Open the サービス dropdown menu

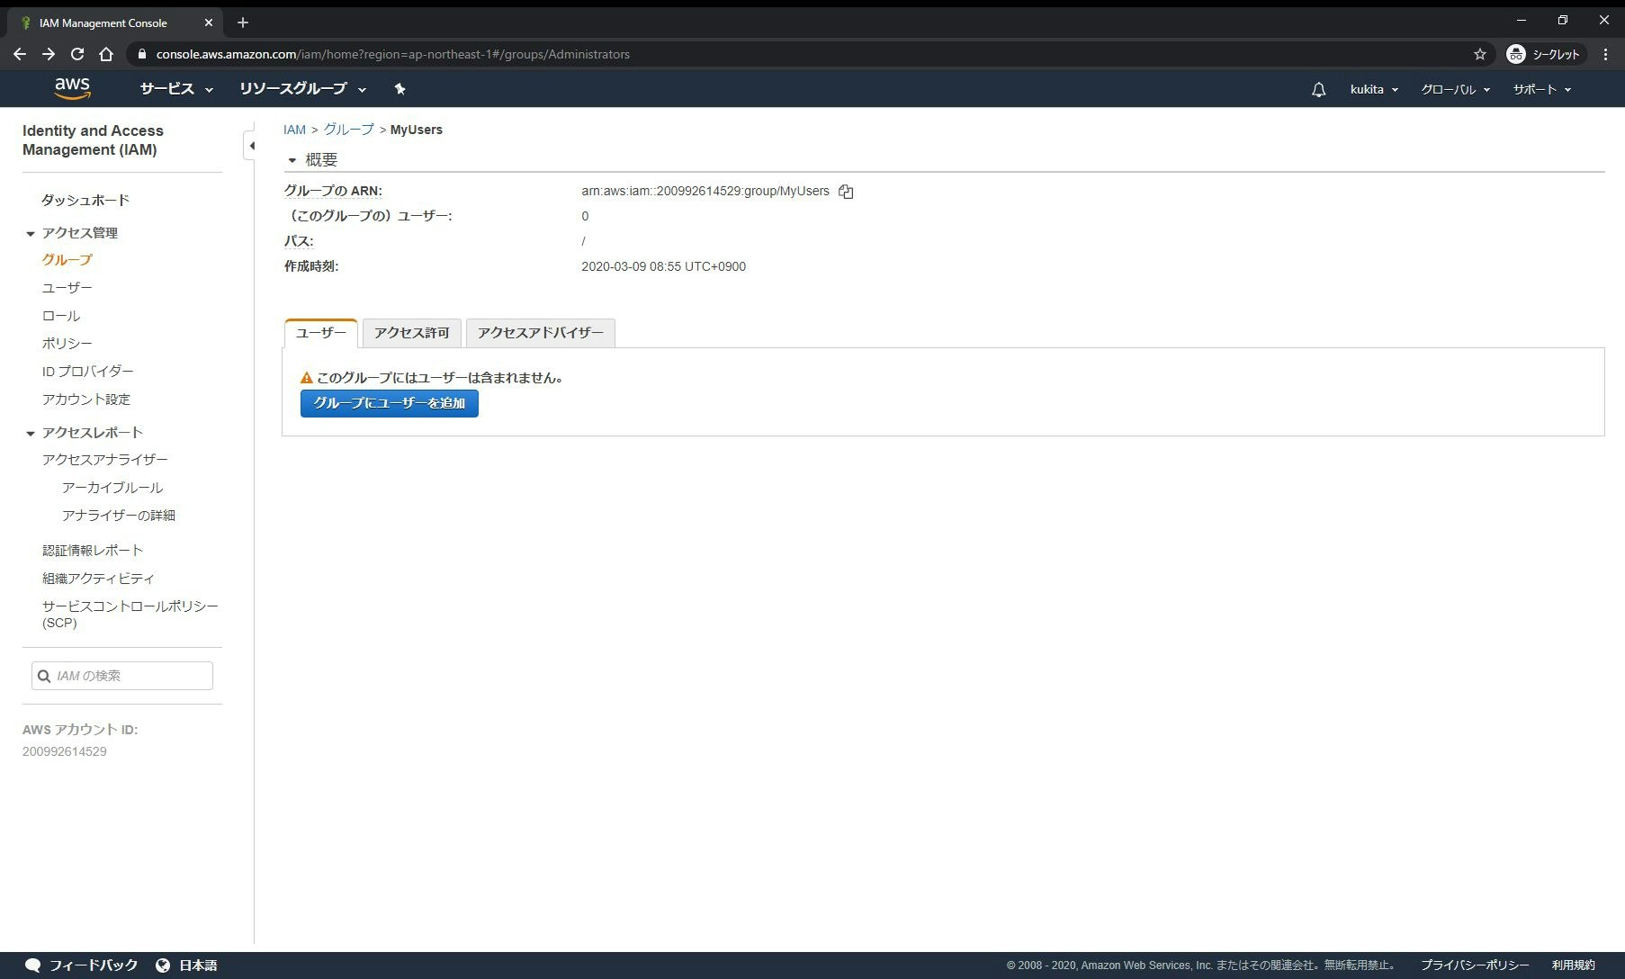point(176,88)
